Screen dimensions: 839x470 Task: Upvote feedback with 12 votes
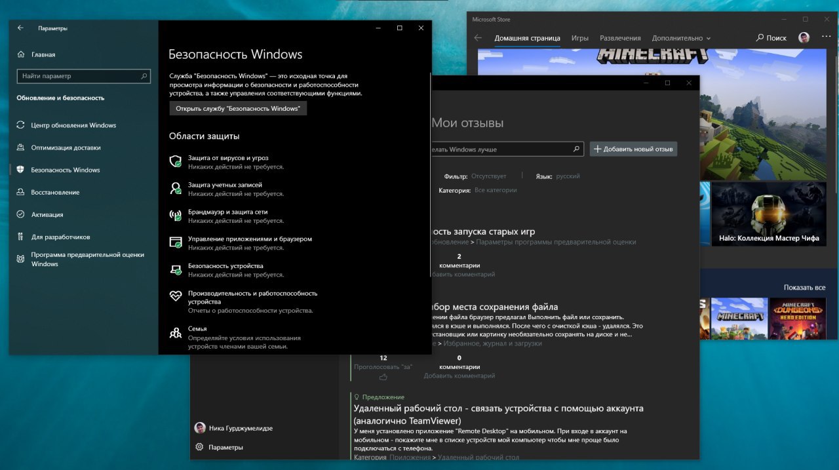point(383,377)
